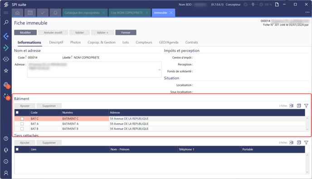Click the Modifier button
This screenshot has height=179, width=312.
[25, 33]
